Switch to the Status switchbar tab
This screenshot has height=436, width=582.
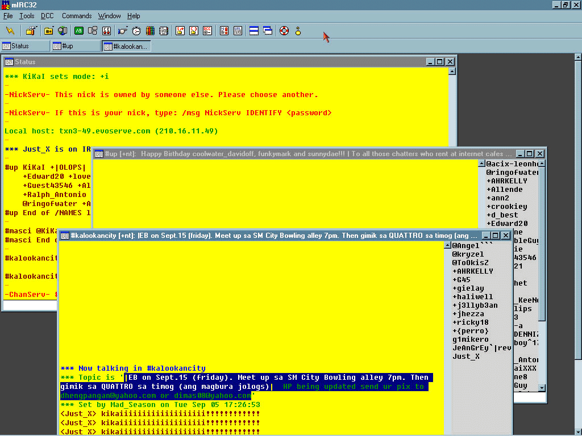pos(25,46)
